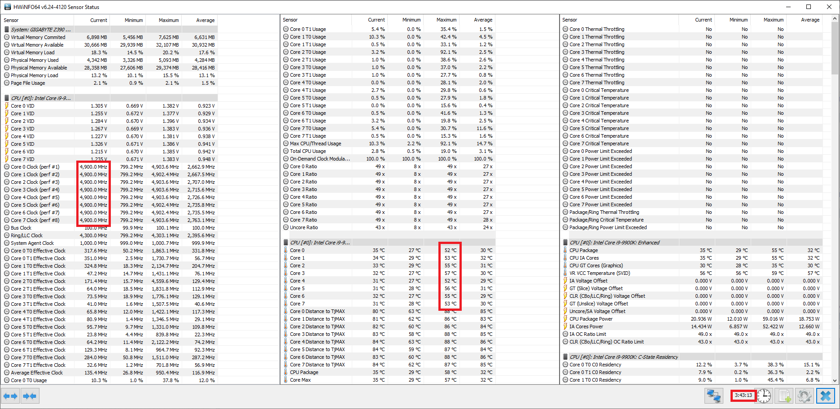Click the icon next to Total CPU Usage

tap(286, 151)
